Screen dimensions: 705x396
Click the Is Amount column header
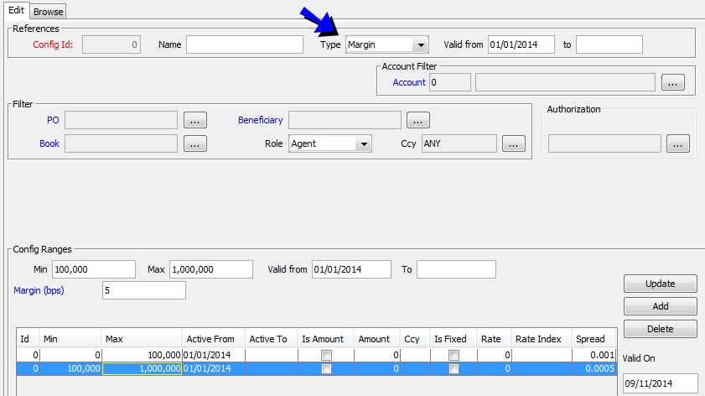pyautogui.click(x=325, y=339)
